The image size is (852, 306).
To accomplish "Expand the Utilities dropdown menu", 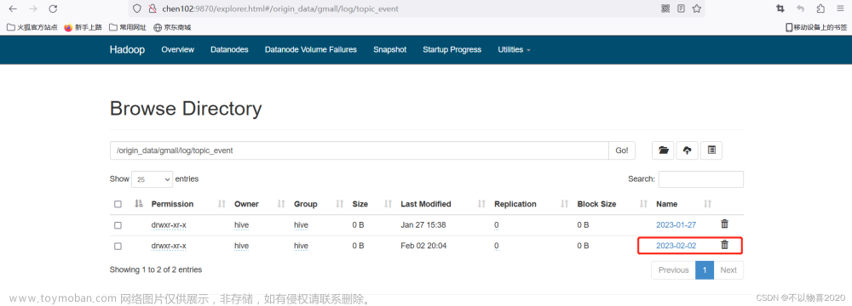I will (514, 49).
